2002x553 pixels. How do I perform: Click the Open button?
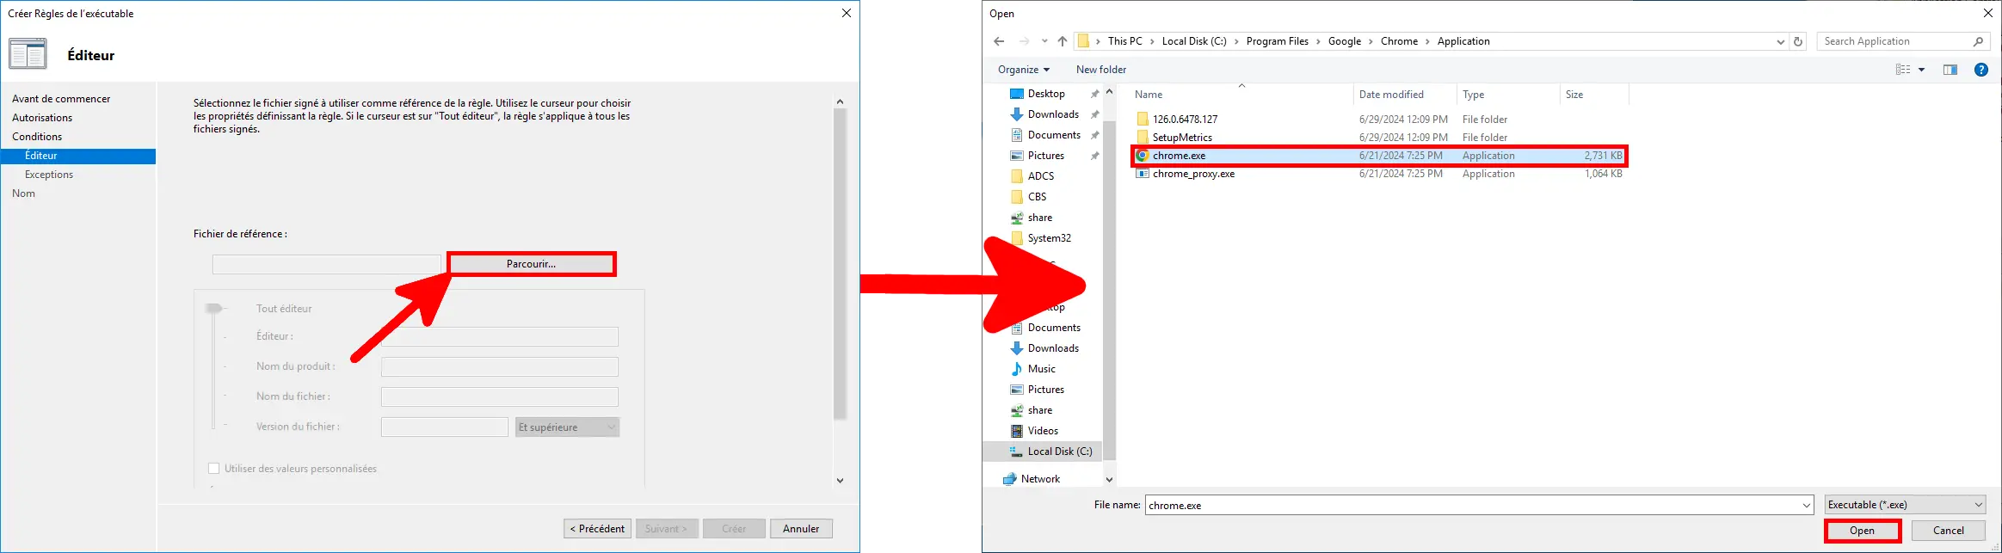point(1862,531)
